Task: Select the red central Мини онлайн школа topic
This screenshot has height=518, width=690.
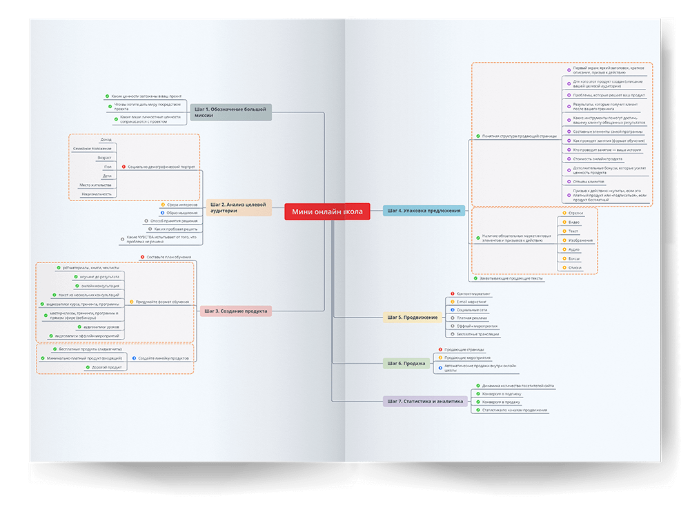Action: [x=327, y=212]
